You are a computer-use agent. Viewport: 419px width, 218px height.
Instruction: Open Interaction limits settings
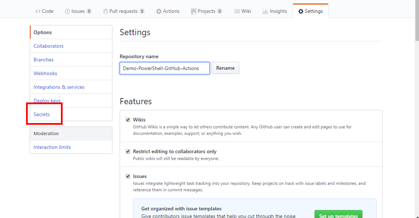pyautogui.click(x=71, y=147)
